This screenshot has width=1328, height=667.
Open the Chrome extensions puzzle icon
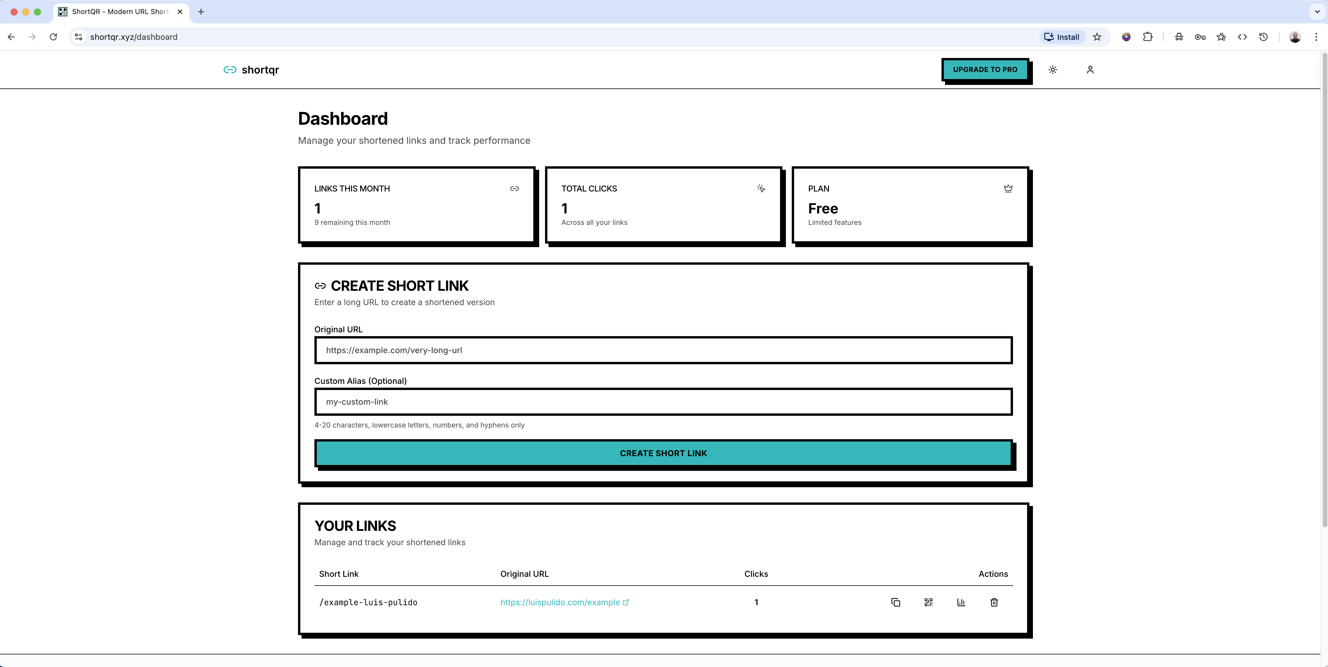[1147, 37]
